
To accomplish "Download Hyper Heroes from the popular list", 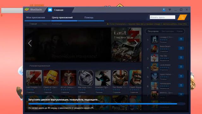I will click(x=181, y=76).
